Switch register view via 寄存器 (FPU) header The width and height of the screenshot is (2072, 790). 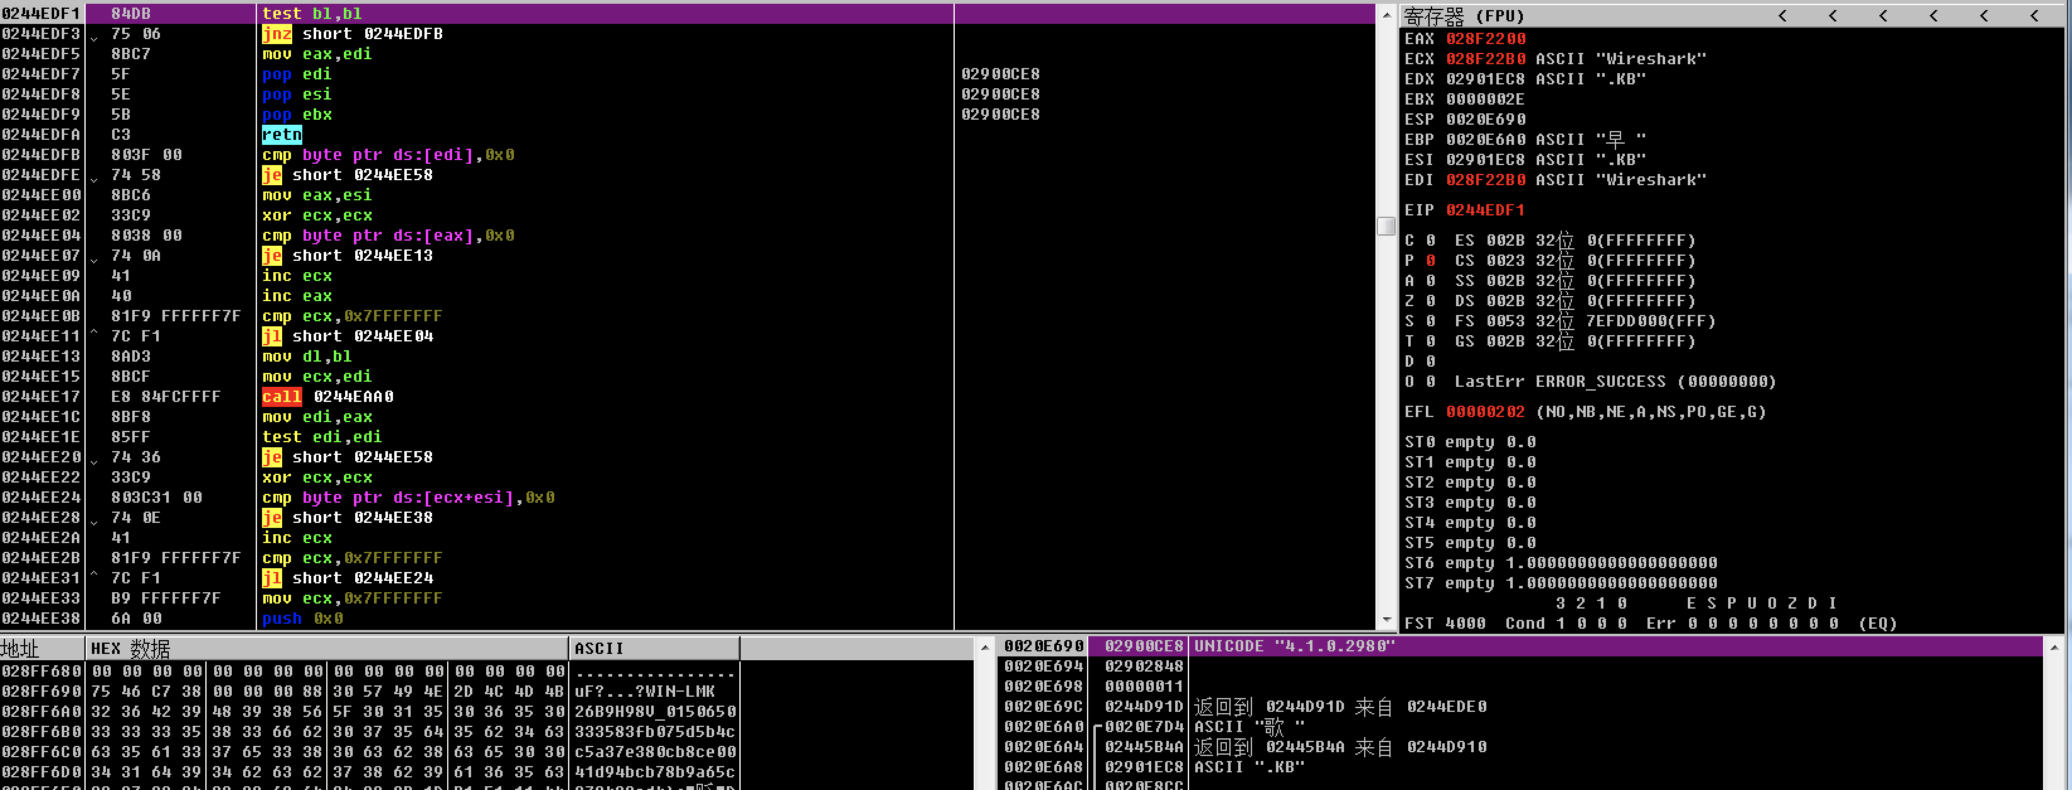point(1464,15)
